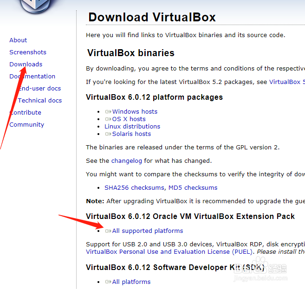Image resolution: width=305 pixels, height=289 pixels.
Task: Click external link icon beside All supported platforms
Action: (108, 231)
